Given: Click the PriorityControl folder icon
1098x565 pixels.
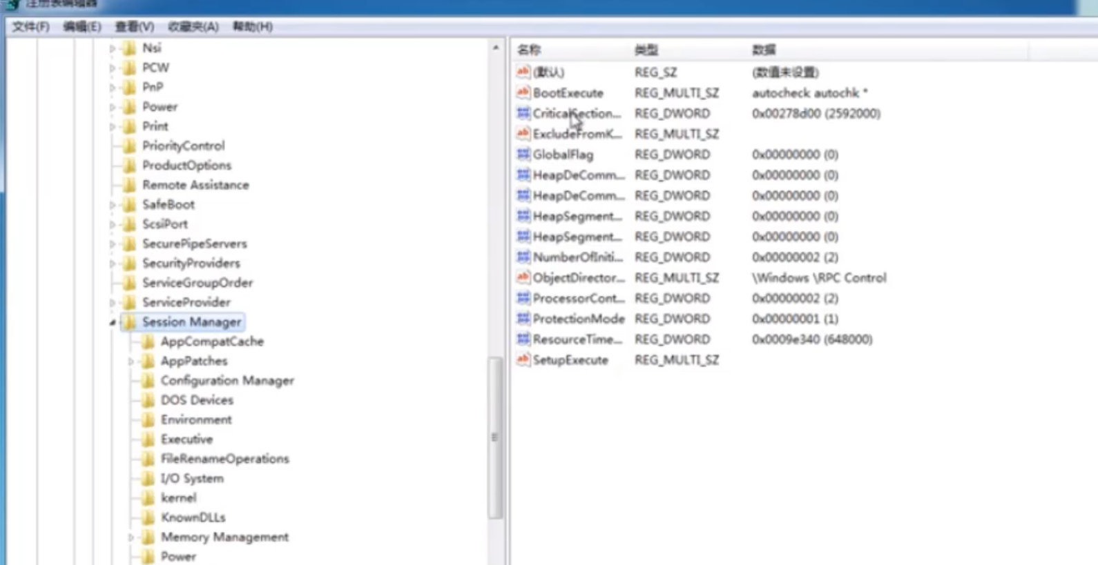Looking at the screenshot, I should point(129,146).
